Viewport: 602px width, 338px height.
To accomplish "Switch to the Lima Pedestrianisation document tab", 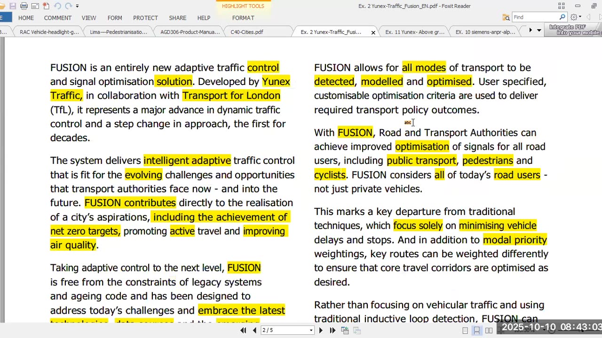I will pos(119,32).
